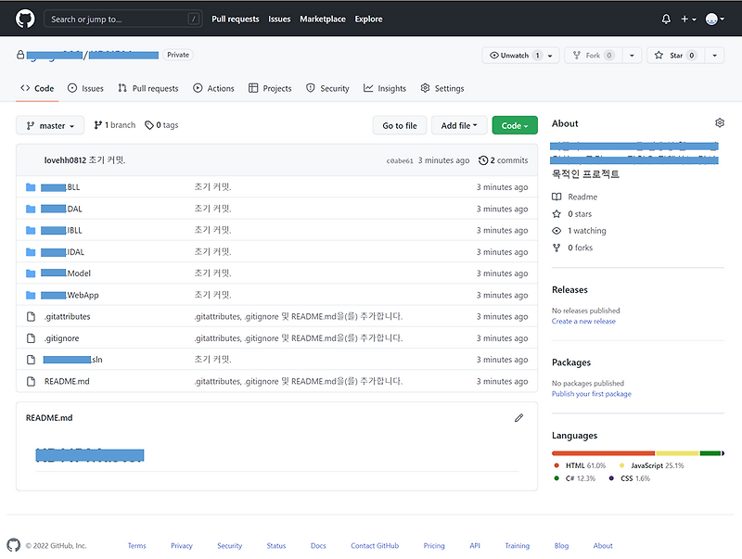Click the Go to file button
Image resolution: width=742 pixels, height=559 pixels.
400,123
